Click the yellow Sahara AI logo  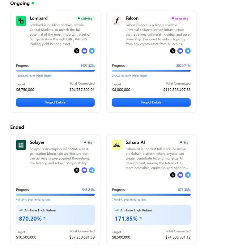point(117,145)
